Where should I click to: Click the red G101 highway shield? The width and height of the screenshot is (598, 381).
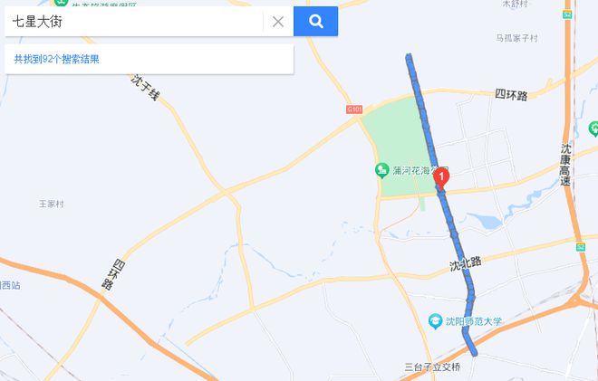[354, 110]
